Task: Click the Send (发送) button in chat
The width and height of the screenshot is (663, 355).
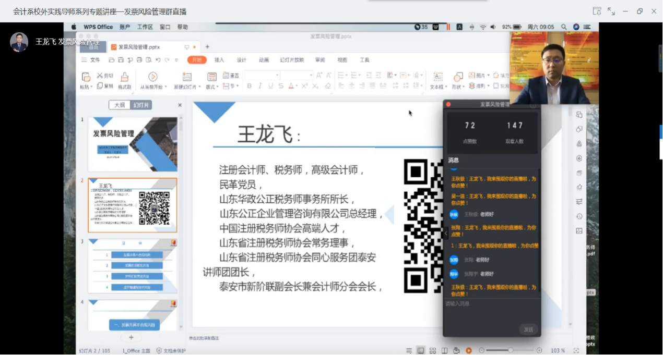Action: coord(528,329)
